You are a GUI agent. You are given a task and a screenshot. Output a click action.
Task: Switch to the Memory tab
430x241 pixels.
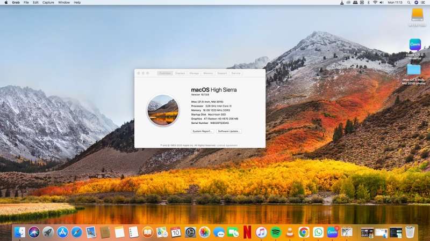coord(208,73)
